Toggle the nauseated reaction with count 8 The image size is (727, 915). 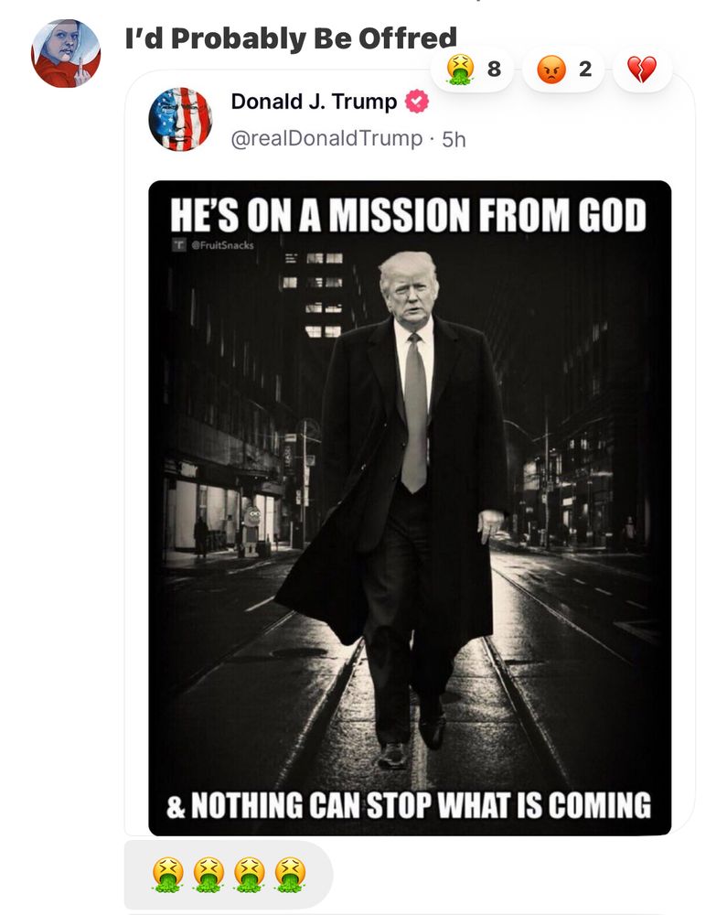[x=472, y=69]
